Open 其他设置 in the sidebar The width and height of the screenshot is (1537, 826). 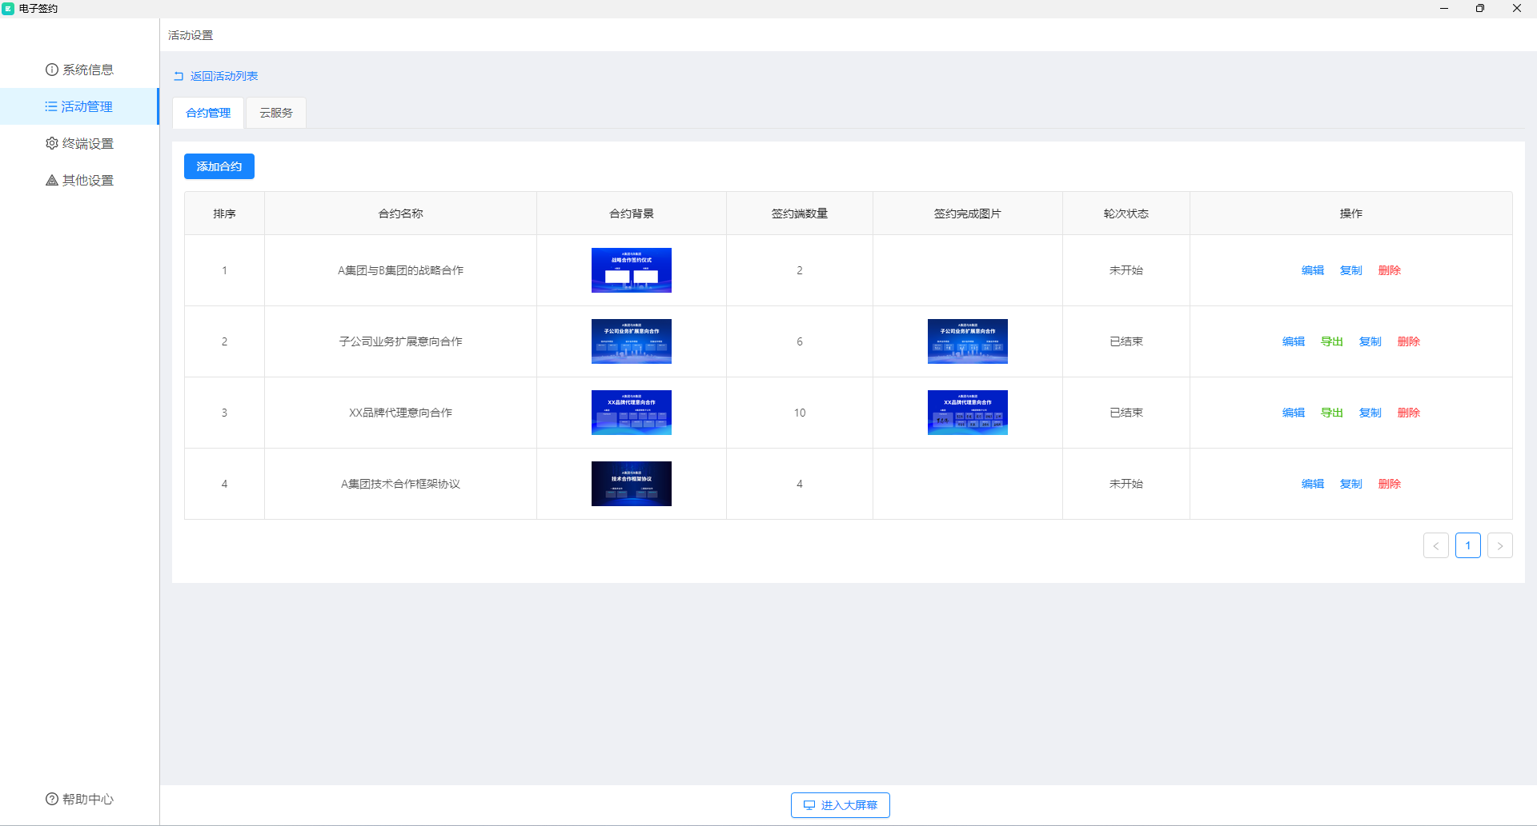pos(79,180)
